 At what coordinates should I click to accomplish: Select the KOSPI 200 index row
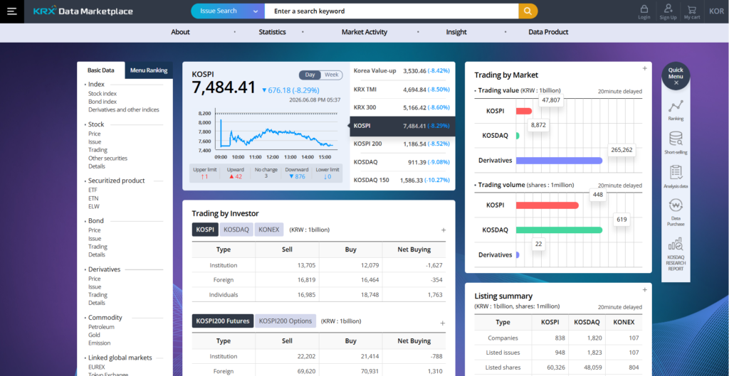pos(402,144)
